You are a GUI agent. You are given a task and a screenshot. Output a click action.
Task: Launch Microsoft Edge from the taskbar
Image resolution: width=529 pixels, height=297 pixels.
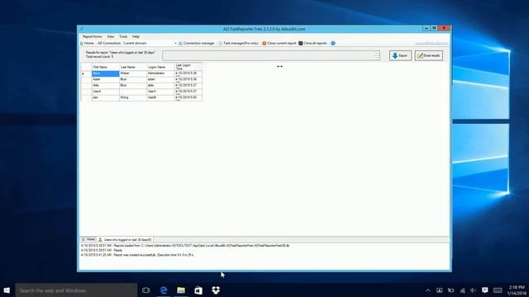click(164, 290)
